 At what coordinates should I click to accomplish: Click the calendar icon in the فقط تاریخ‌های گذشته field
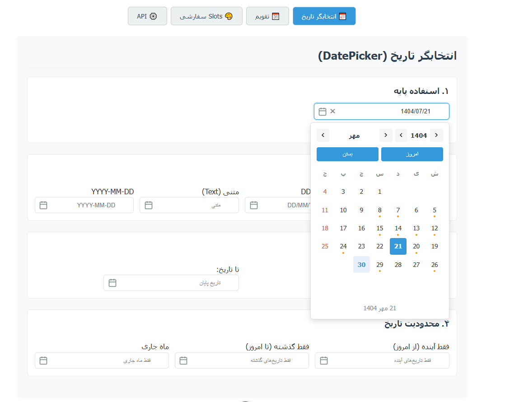[183, 360]
